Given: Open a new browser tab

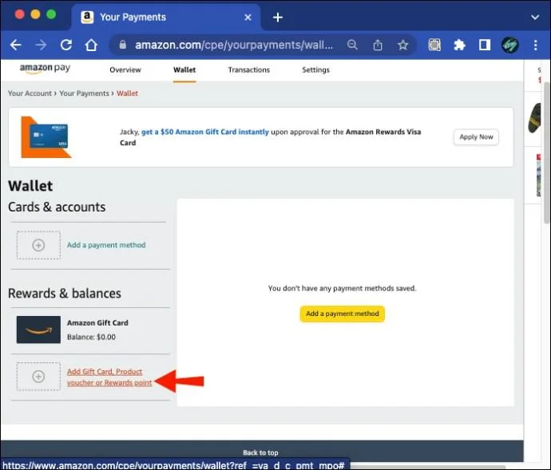Looking at the screenshot, I should click(x=278, y=18).
